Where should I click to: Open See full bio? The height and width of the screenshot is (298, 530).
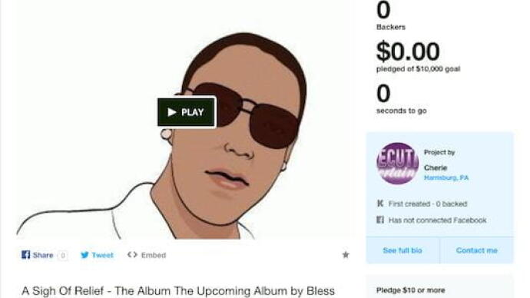click(402, 250)
